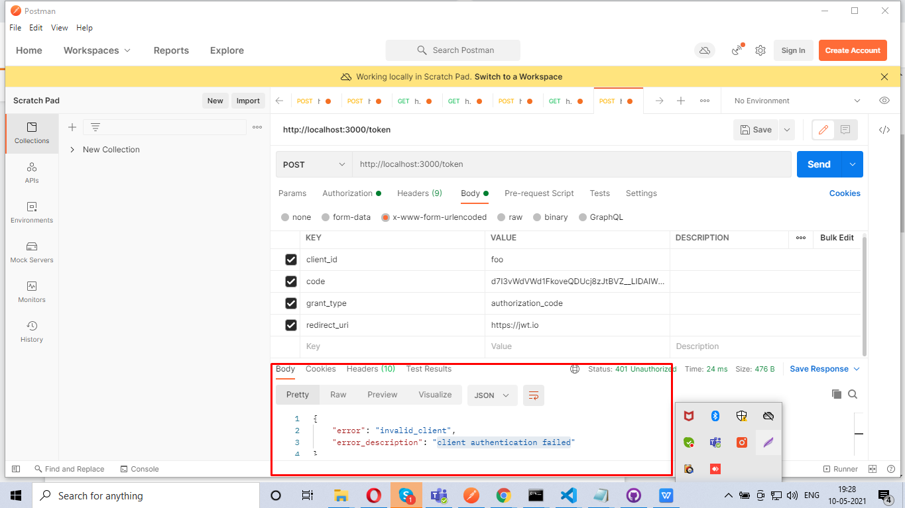The image size is (905, 508).
Task: Click the Cookies link
Action: [844, 193]
